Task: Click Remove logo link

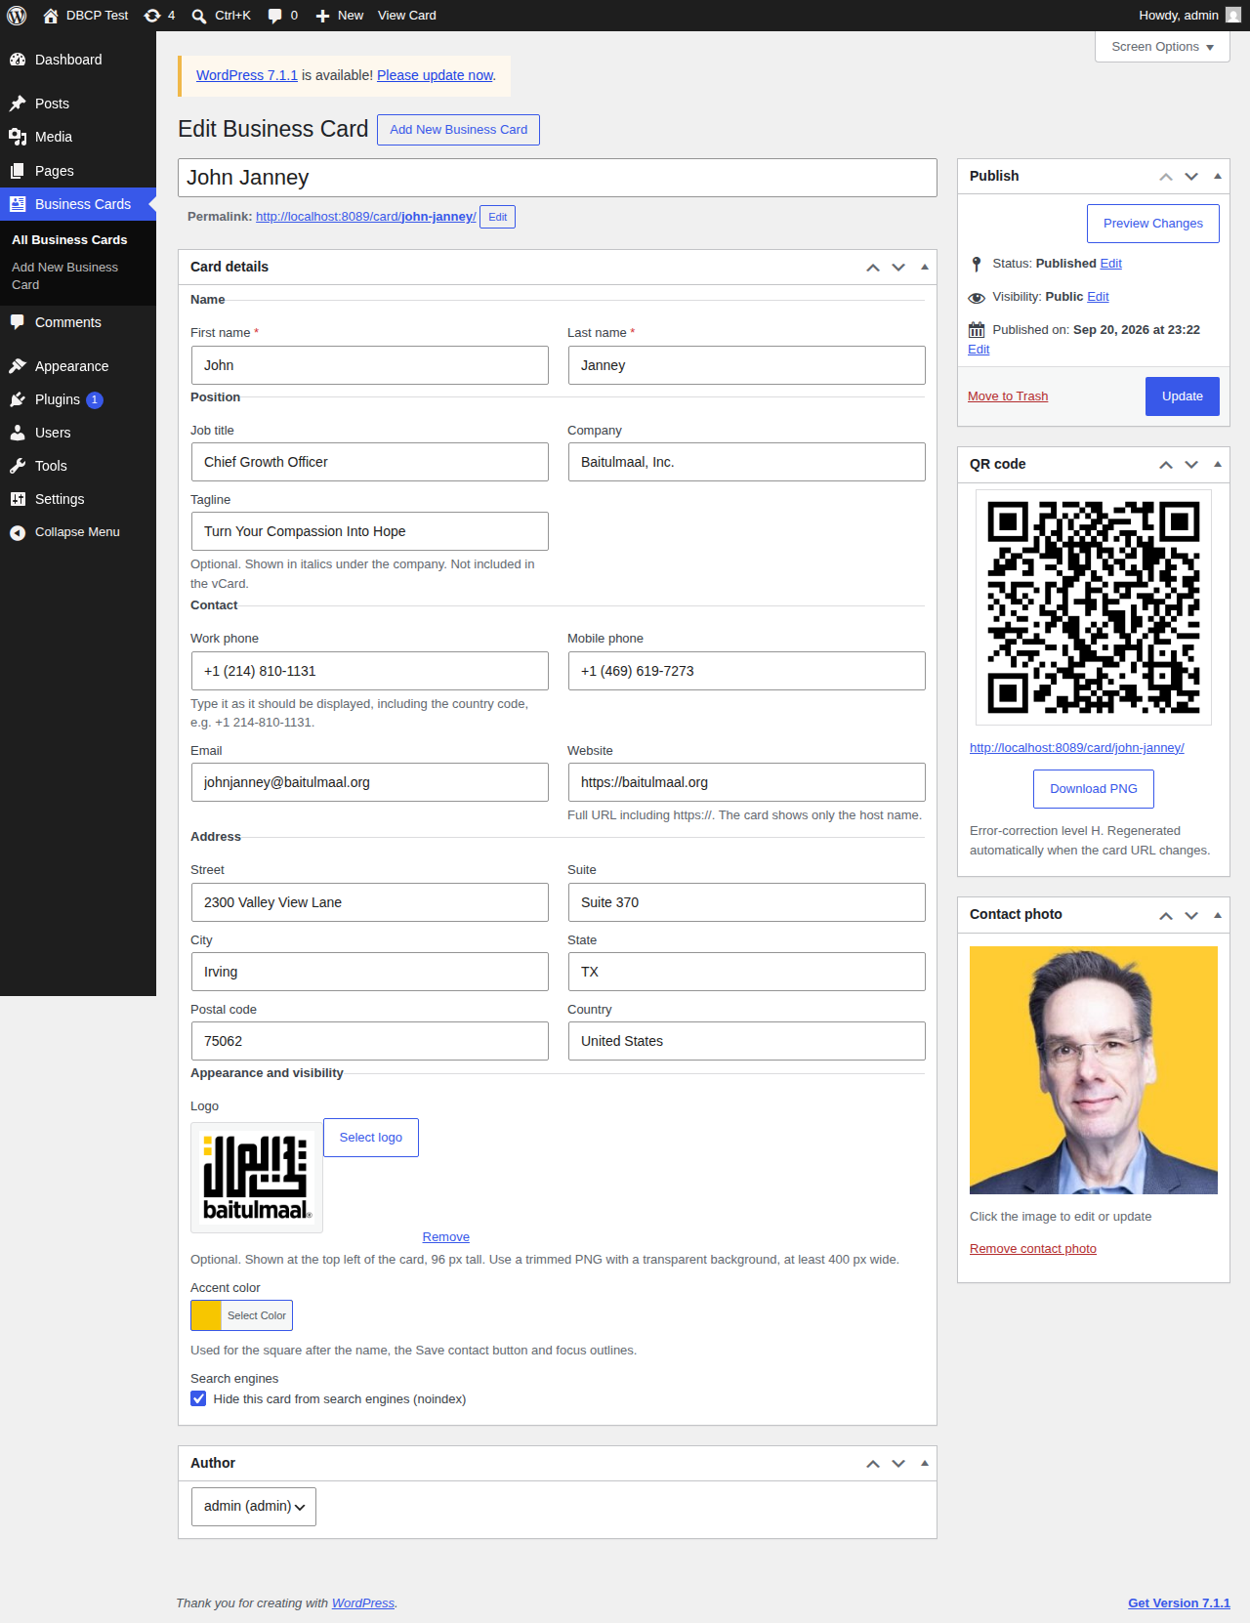Action: (445, 1237)
